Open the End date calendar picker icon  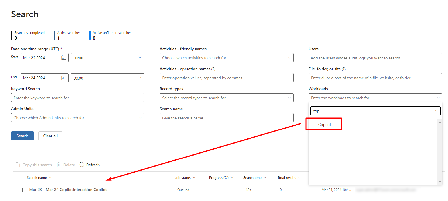64,78
